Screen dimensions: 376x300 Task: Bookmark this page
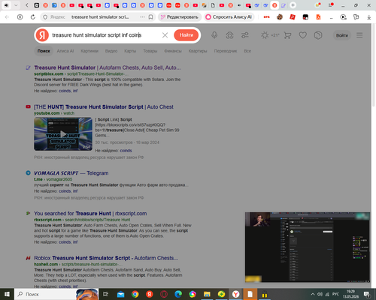point(150,17)
